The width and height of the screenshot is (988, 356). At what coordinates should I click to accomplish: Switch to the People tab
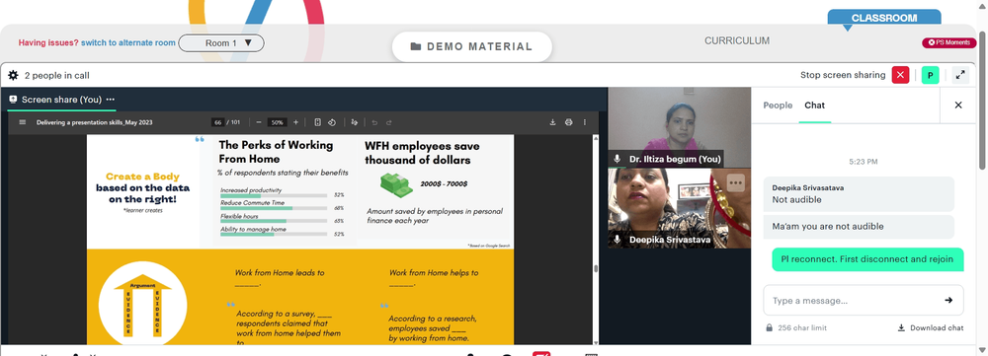pyautogui.click(x=778, y=106)
